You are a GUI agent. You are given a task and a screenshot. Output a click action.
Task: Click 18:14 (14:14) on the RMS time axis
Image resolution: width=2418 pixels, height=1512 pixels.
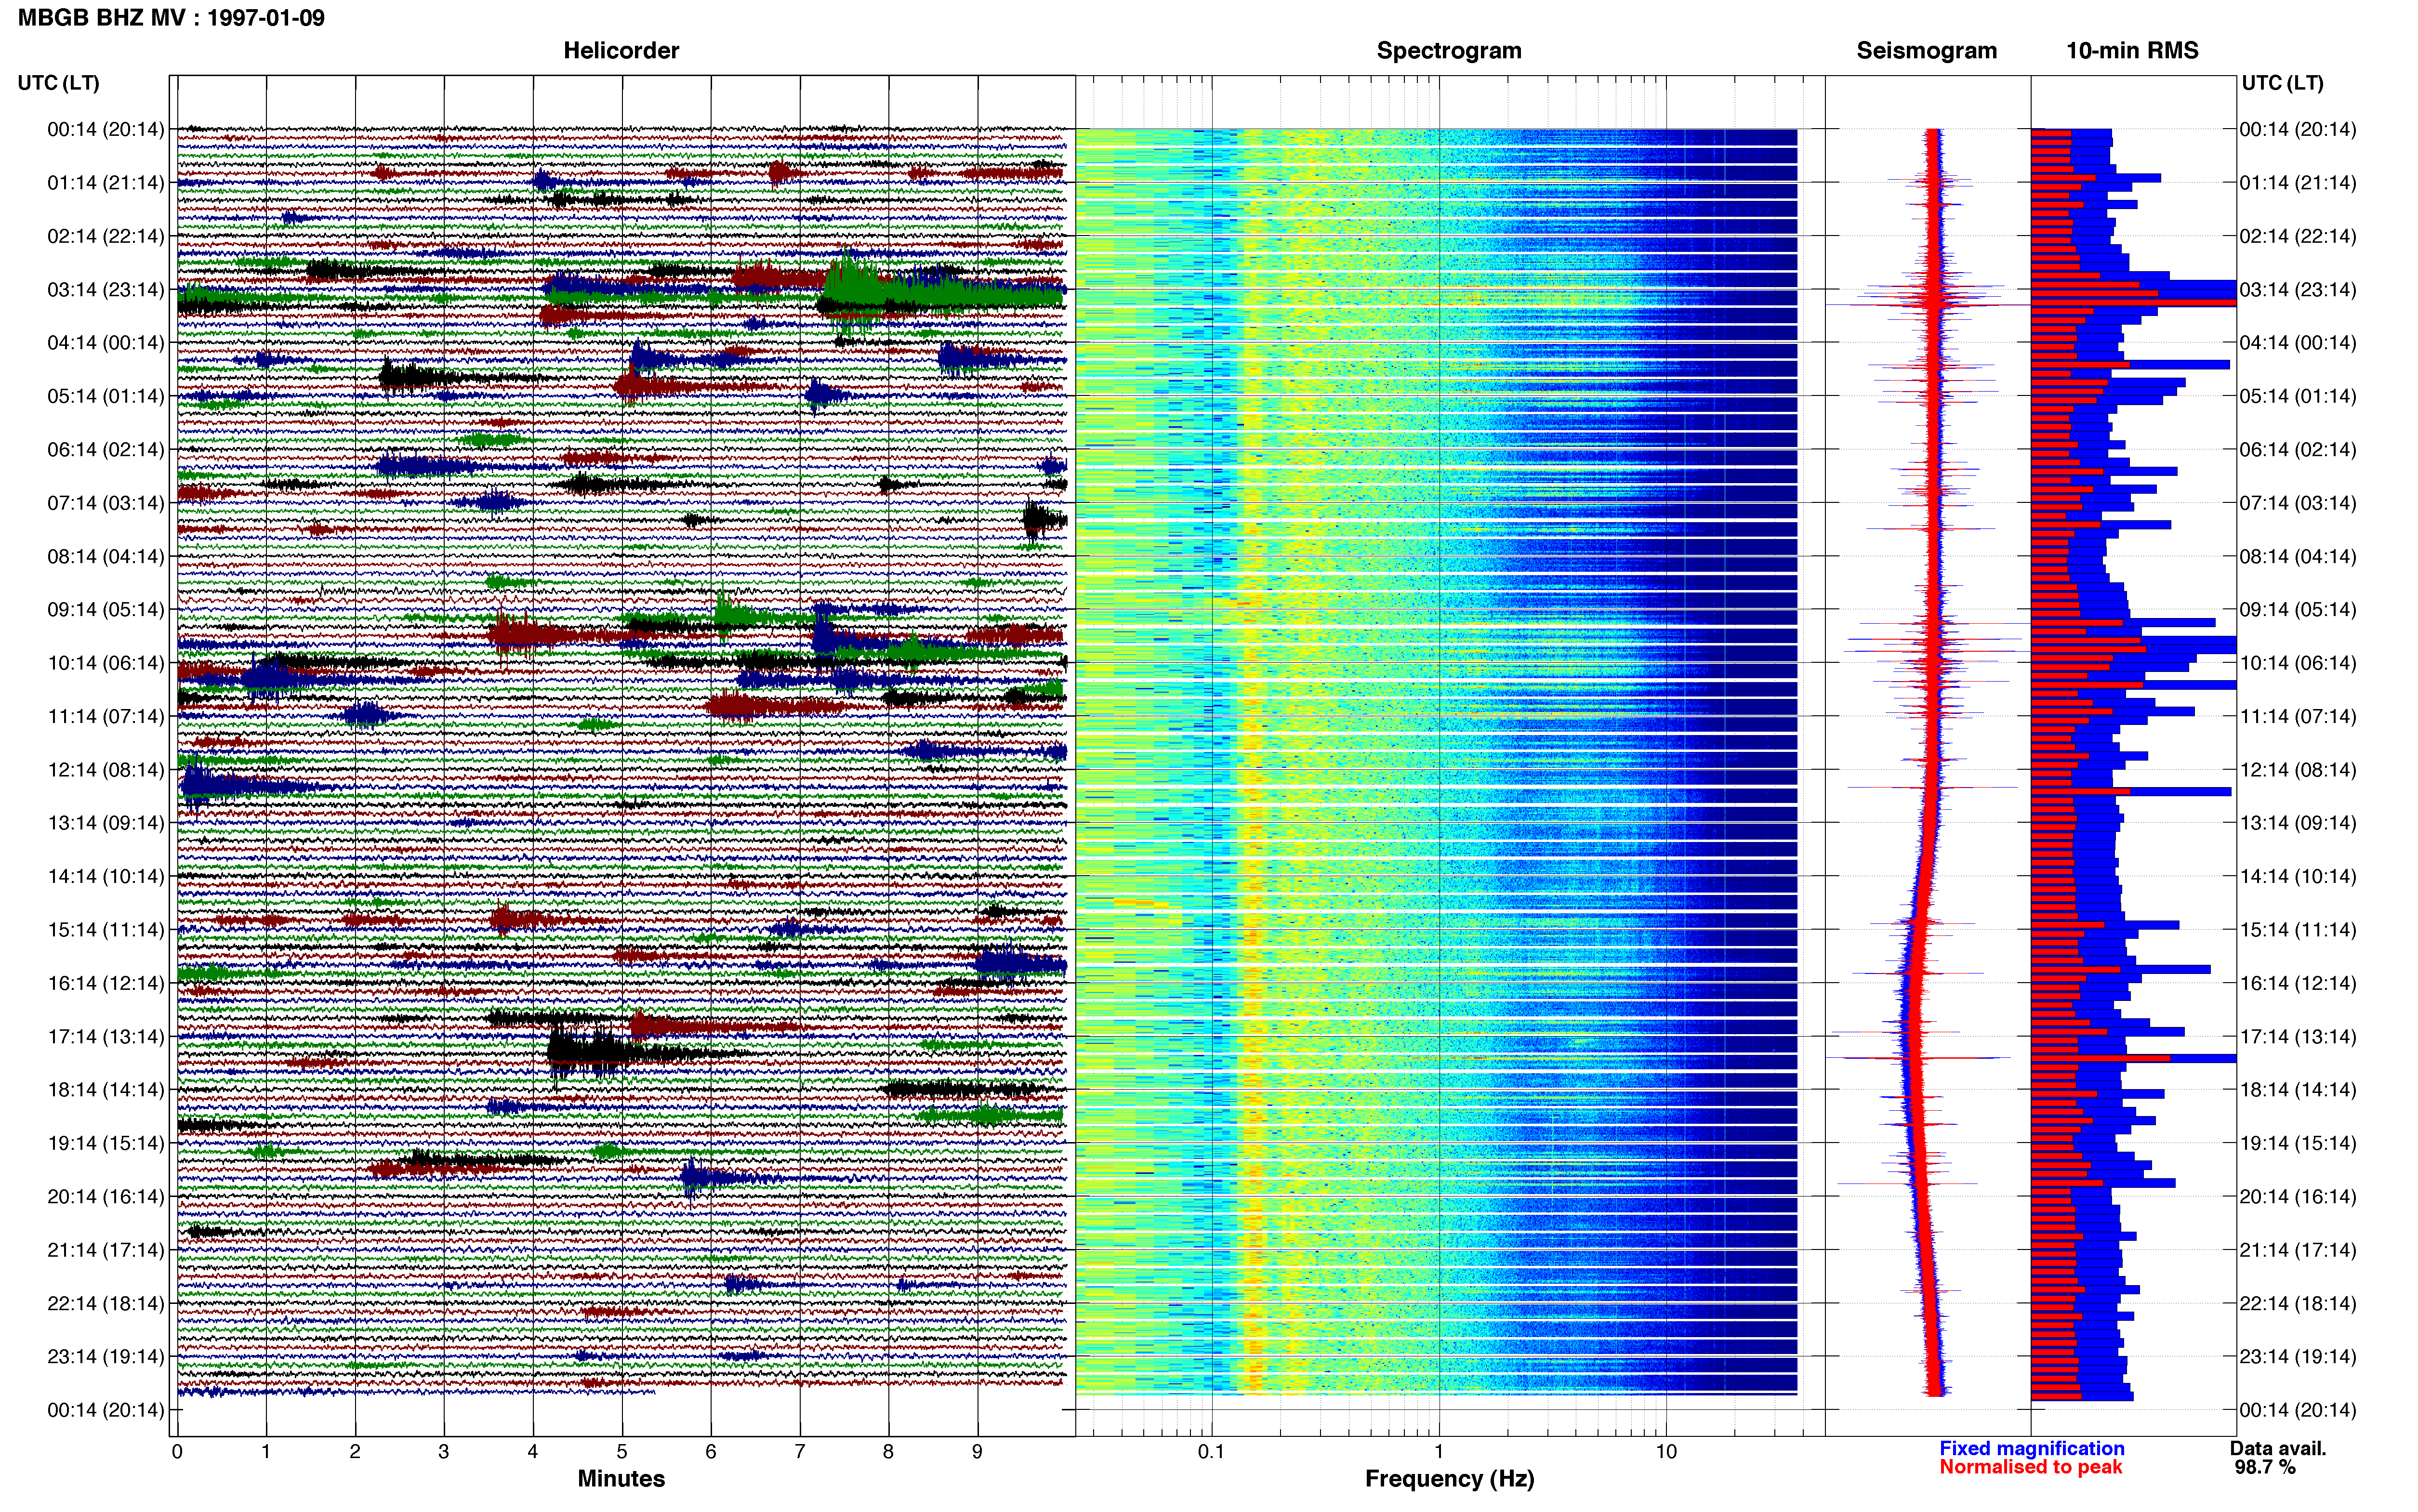point(2298,1090)
